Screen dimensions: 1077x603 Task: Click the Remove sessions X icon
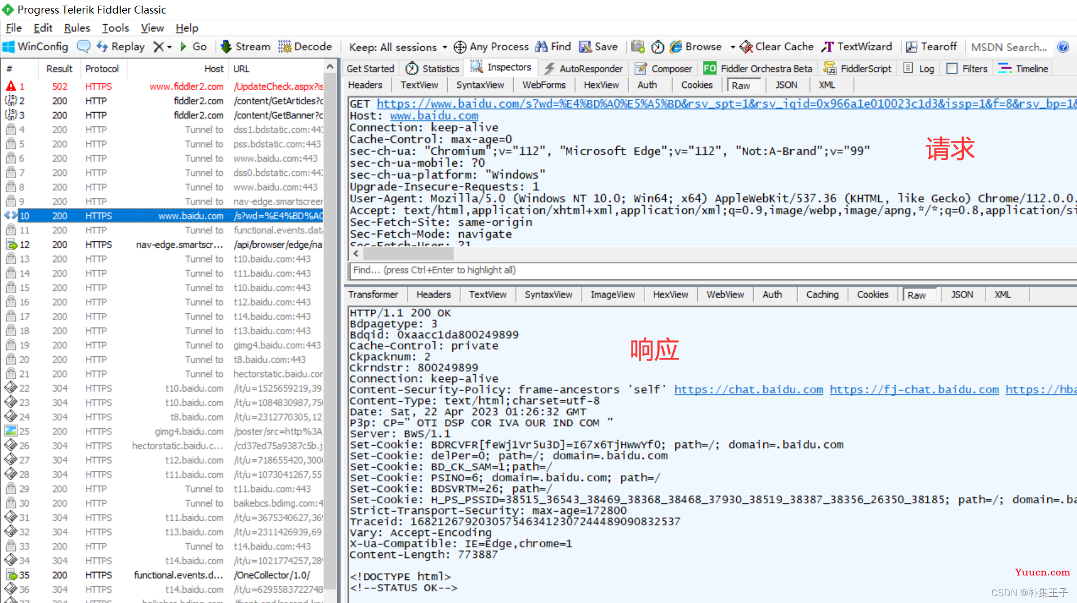159,47
